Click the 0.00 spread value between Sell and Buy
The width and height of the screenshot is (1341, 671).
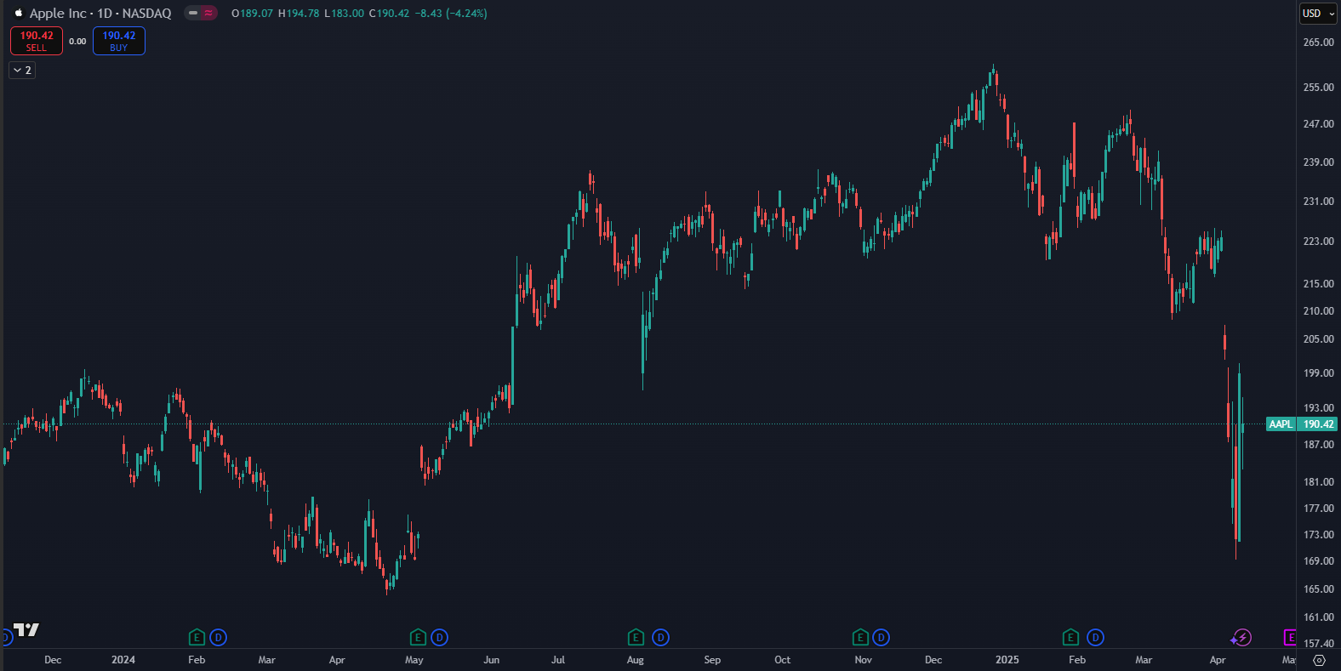coord(77,41)
